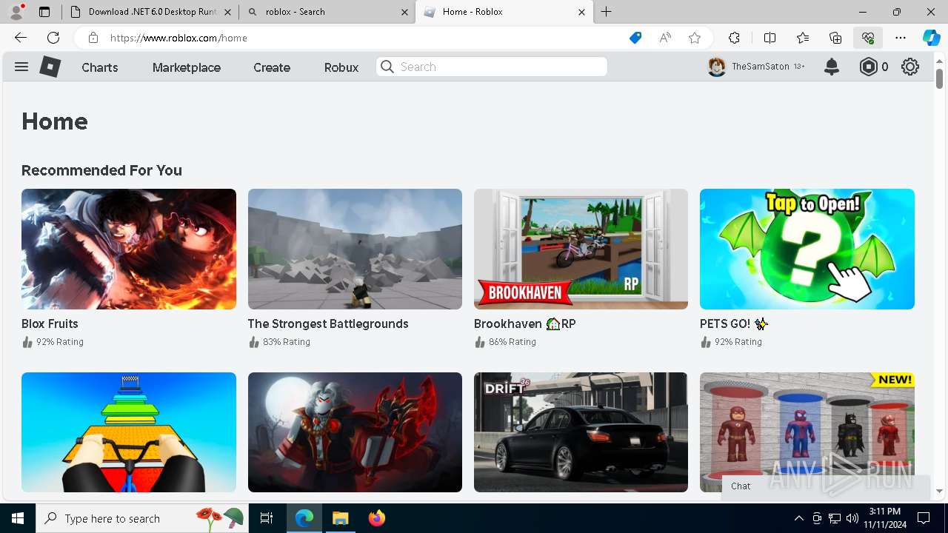This screenshot has height=533, width=948.
Task: Open Windows Task View
Action: [267, 518]
